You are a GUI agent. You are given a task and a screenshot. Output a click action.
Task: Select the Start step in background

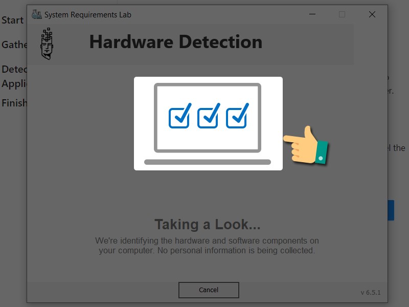[x=12, y=20]
